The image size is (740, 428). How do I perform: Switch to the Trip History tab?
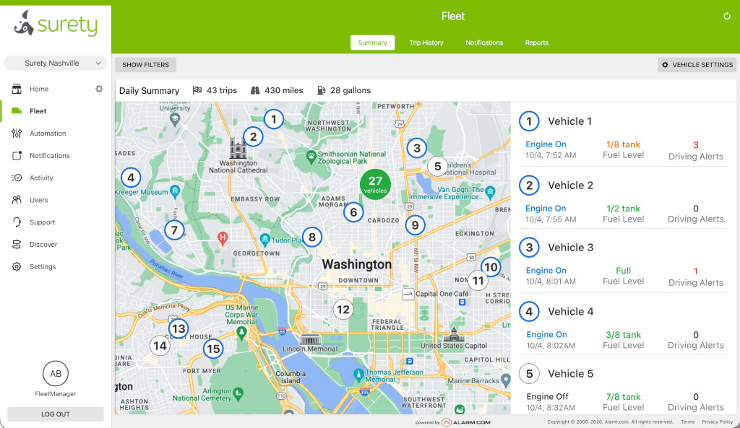coord(426,43)
